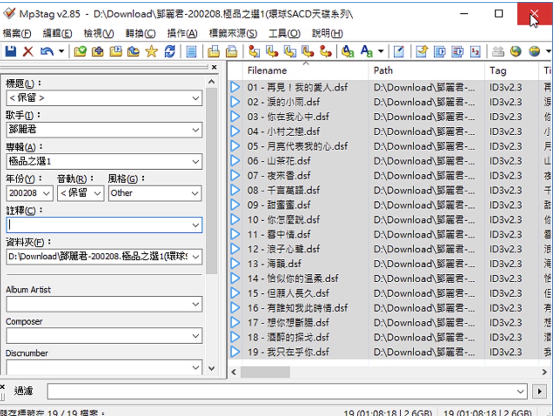Expand the 資料夾 path combo box

click(x=195, y=257)
